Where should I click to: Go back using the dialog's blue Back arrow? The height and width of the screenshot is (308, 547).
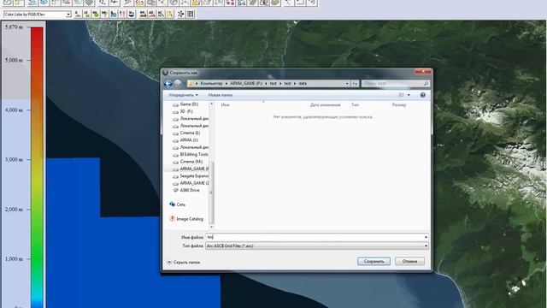tap(168, 84)
